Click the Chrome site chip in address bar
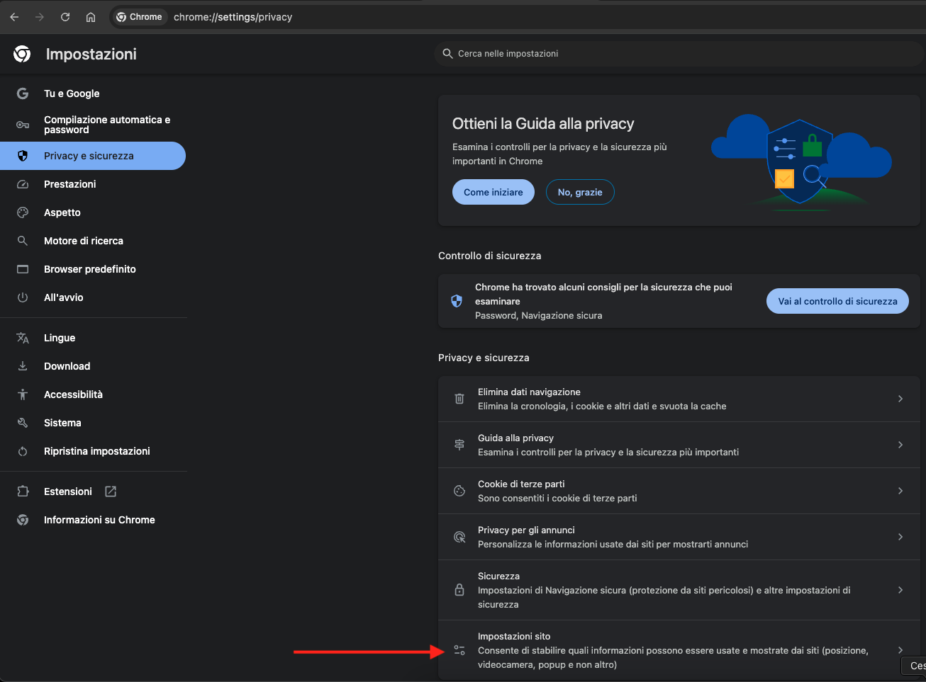The width and height of the screenshot is (926, 682). [140, 17]
